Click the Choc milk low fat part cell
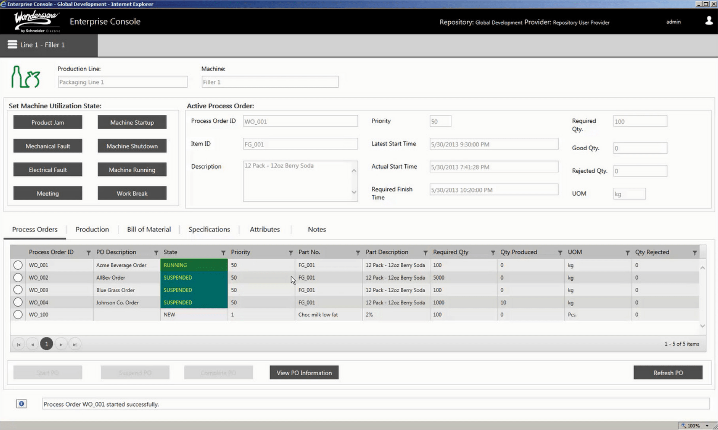Image resolution: width=718 pixels, height=430 pixels. point(329,314)
